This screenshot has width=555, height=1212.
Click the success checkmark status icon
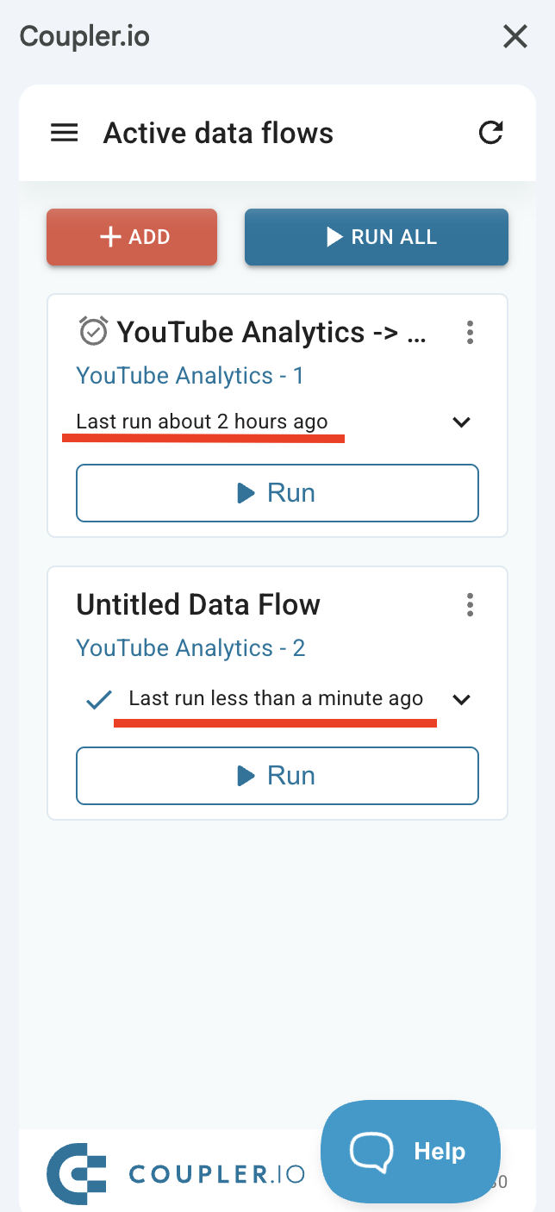[x=97, y=700]
